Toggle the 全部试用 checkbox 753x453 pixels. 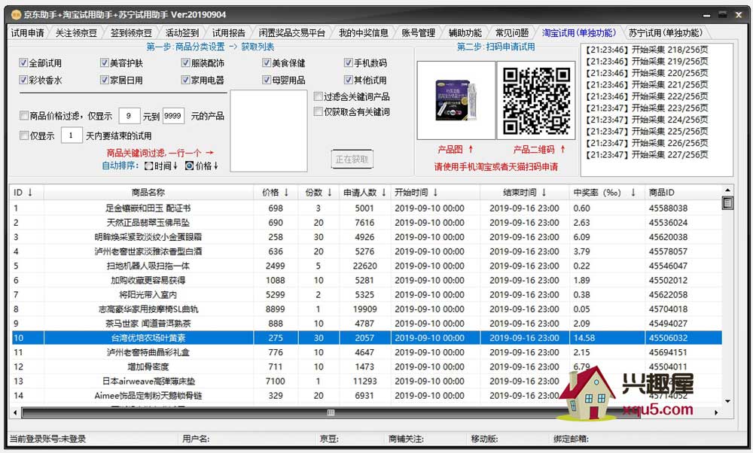click(23, 63)
